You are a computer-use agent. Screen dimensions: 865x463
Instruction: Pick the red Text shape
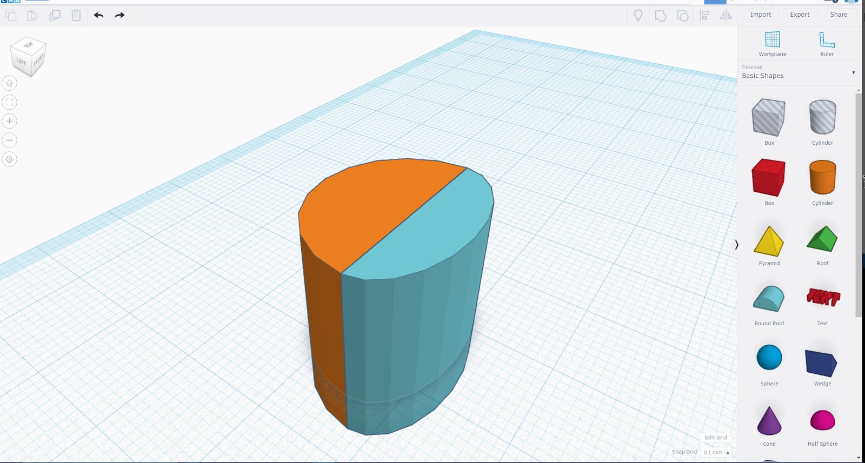[x=823, y=297]
